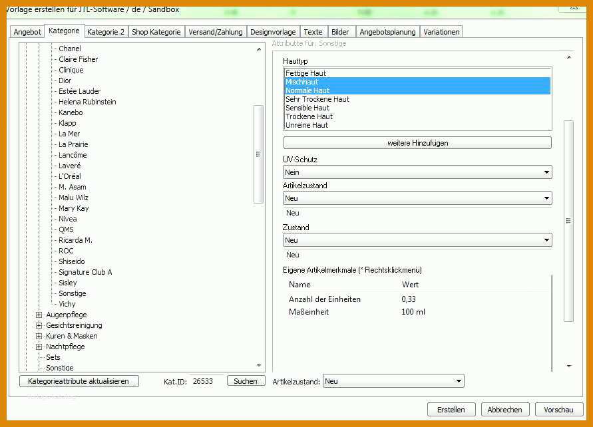Open the Zustand dropdown in attributes panel
593x427 pixels.
pos(417,240)
